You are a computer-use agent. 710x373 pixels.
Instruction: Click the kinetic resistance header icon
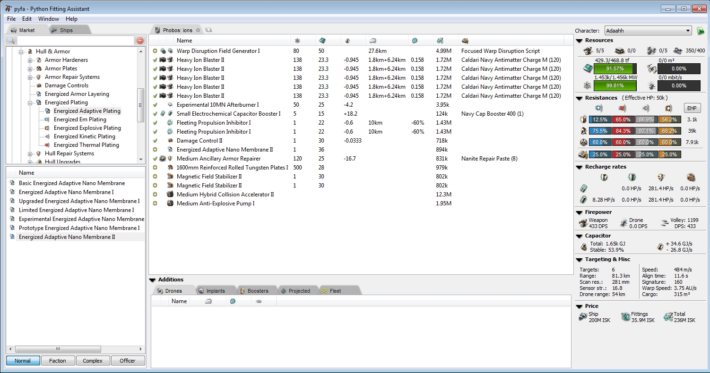click(x=645, y=108)
